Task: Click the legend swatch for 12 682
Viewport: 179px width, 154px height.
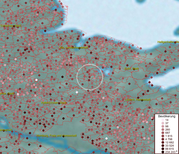Action: [163, 142]
